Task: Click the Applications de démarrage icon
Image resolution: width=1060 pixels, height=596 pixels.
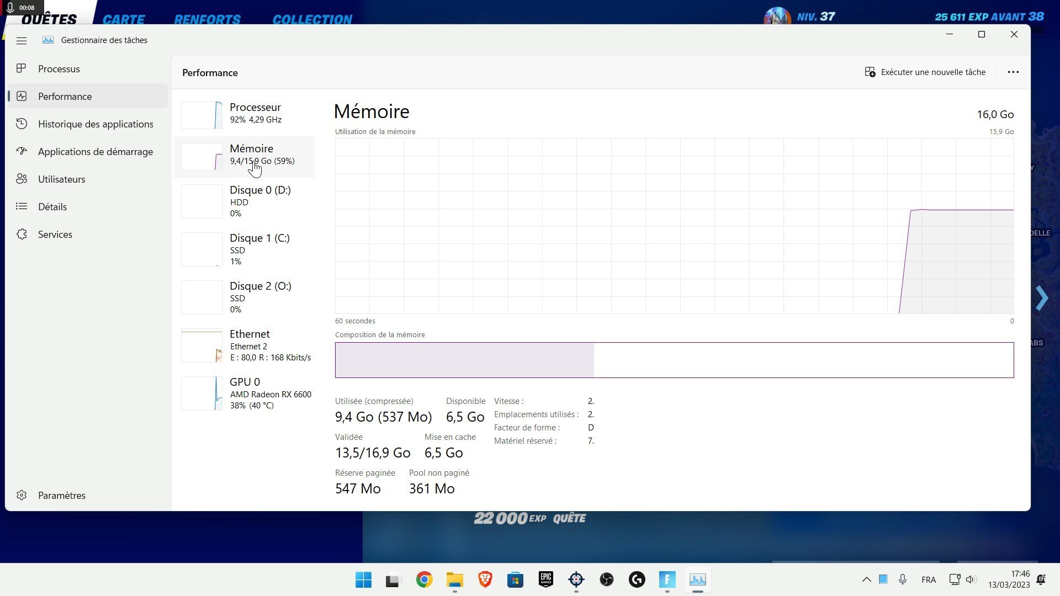Action: 21,151
